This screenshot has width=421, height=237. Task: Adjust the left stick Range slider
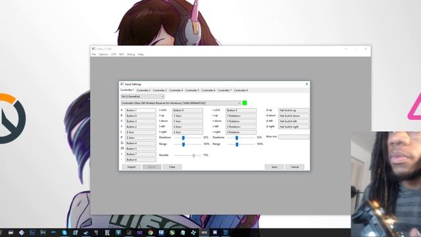pyautogui.click(x=184, y=144)
